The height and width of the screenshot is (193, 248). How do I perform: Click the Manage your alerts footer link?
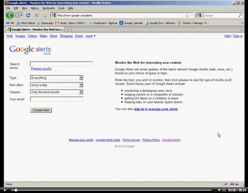pyautogui.click(x=81, y=140)
